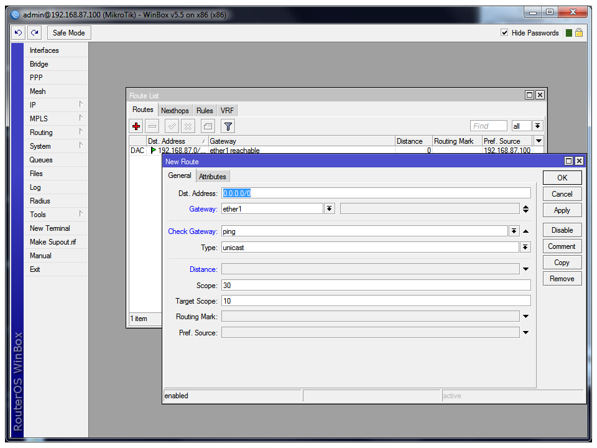Click the red plus add route icon

pos(137,126)
